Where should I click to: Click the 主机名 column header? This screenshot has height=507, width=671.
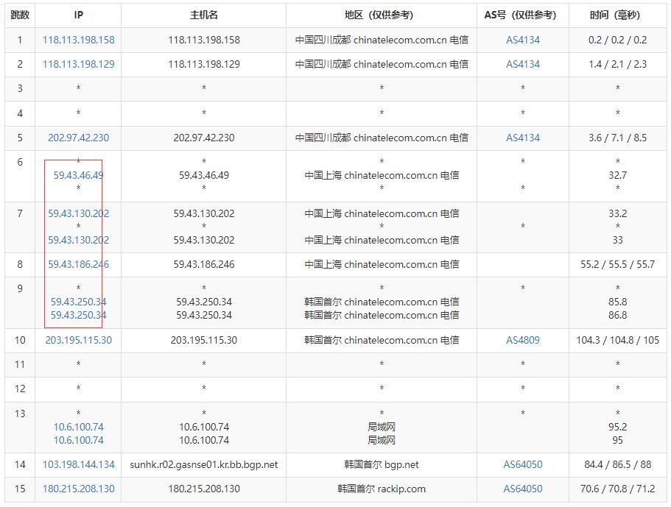(204, 15)
